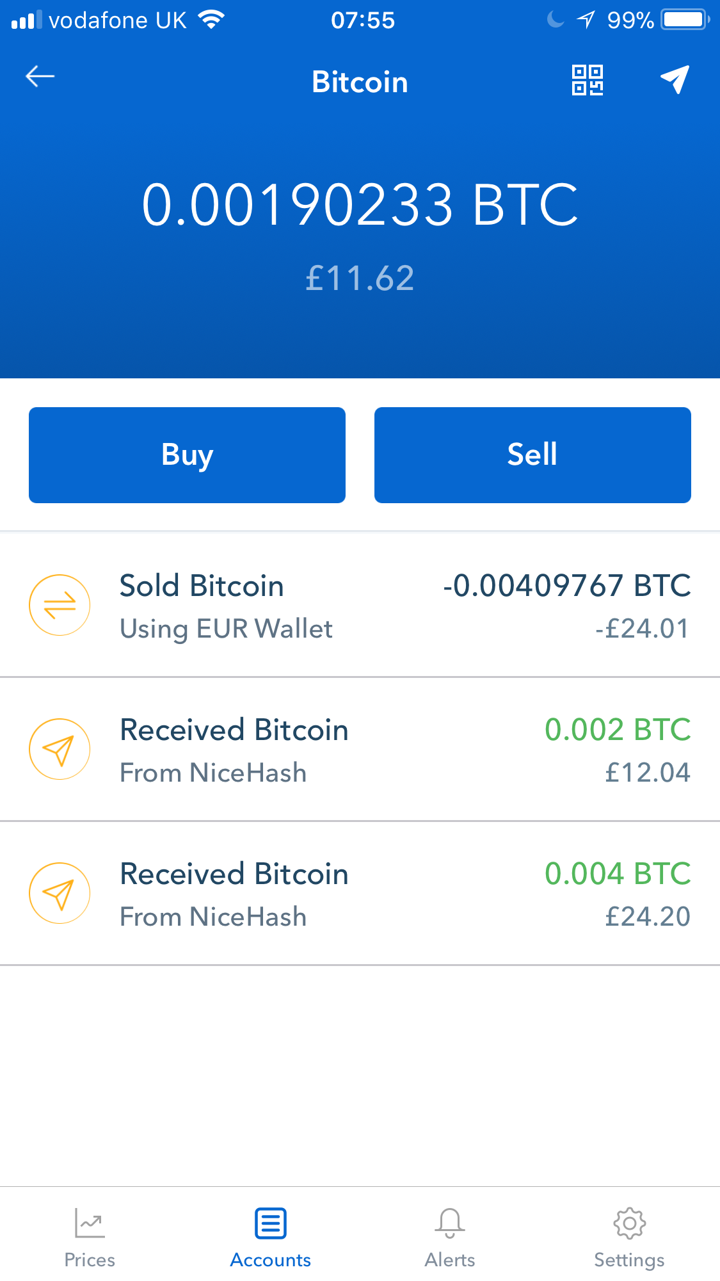
Task: Open the Settings gear icon
Action: pyautogui.click(x=629, y=1223)
